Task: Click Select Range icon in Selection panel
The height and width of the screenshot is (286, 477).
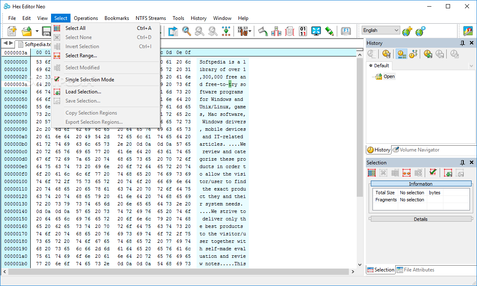Action: pyautogui.click(x=406, y=173)
